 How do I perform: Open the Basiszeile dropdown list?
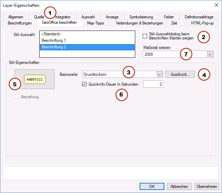[x=159, y=74]
